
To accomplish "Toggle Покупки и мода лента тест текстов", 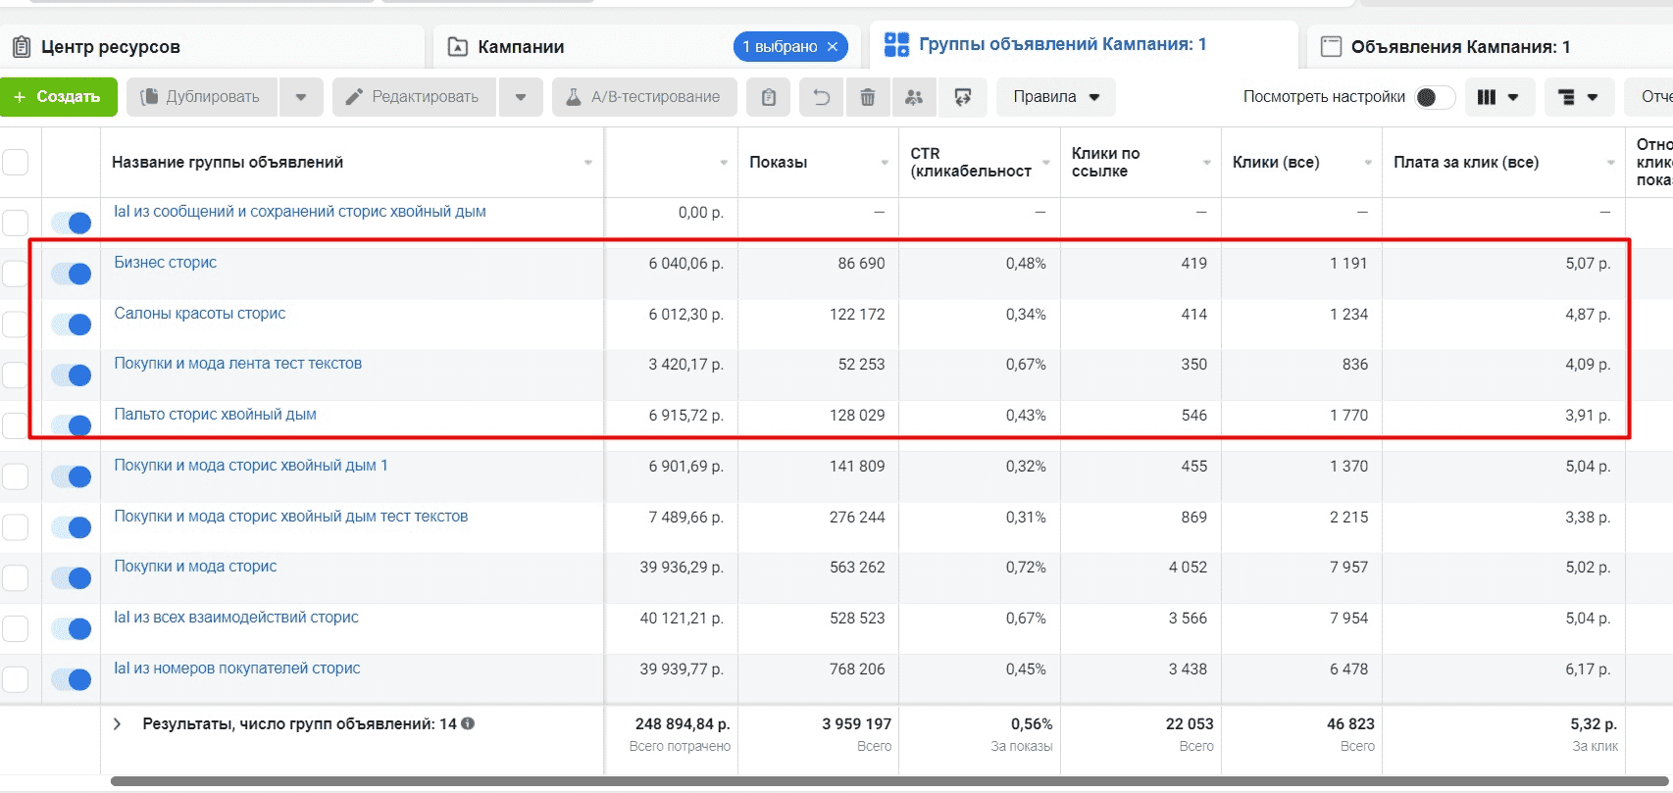I will pos(72,374).
